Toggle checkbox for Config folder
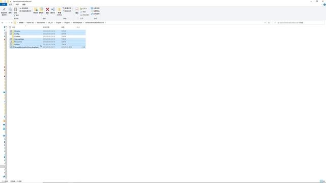 pos(11,34)
